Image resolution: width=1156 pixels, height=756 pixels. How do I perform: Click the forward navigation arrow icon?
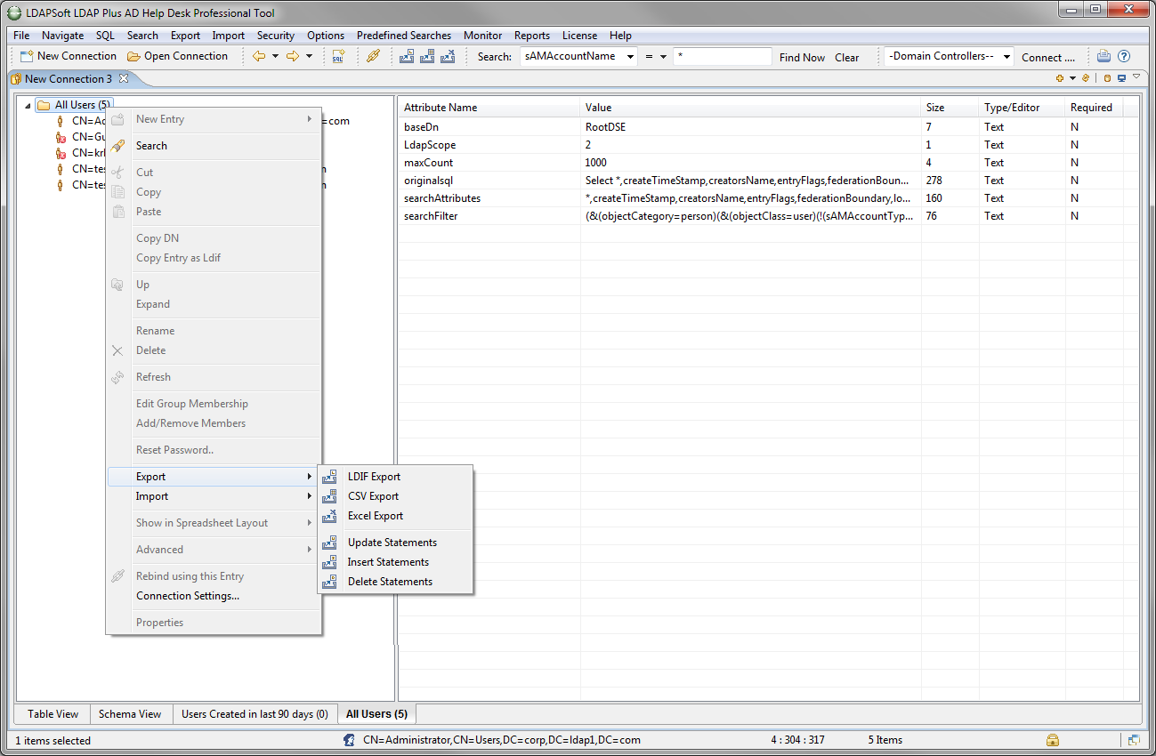click(x=292, y=56)
